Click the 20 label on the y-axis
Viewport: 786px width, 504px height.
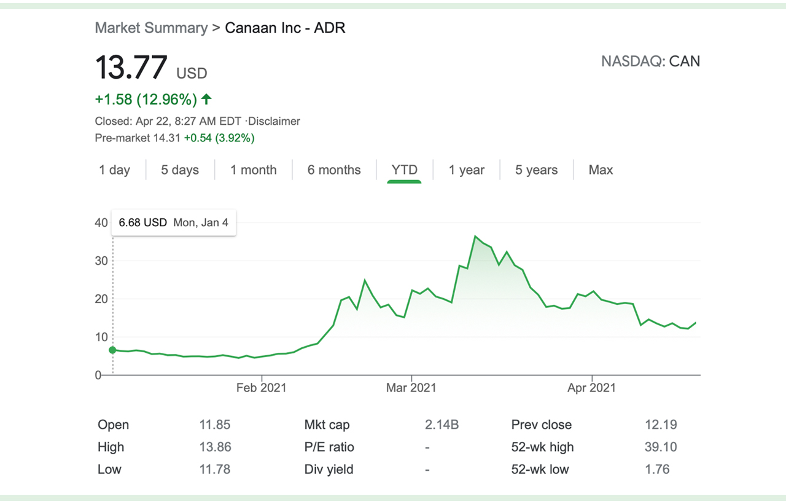pyautogui.click(x=101, y=299)
